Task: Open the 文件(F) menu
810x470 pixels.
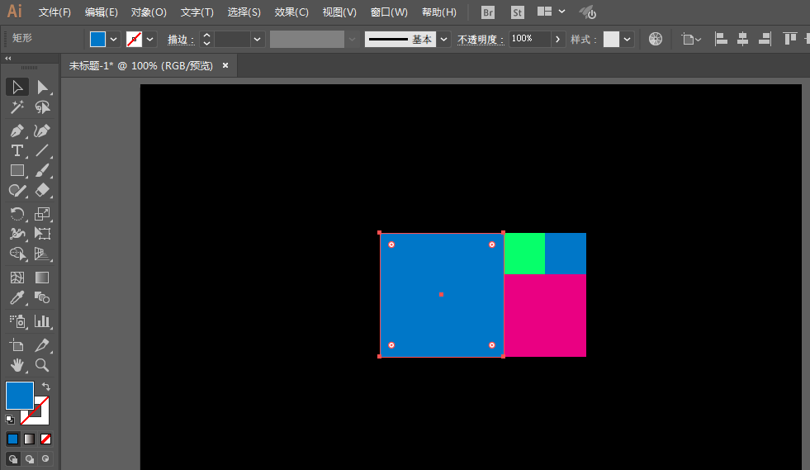Action: tap(54, 12)
